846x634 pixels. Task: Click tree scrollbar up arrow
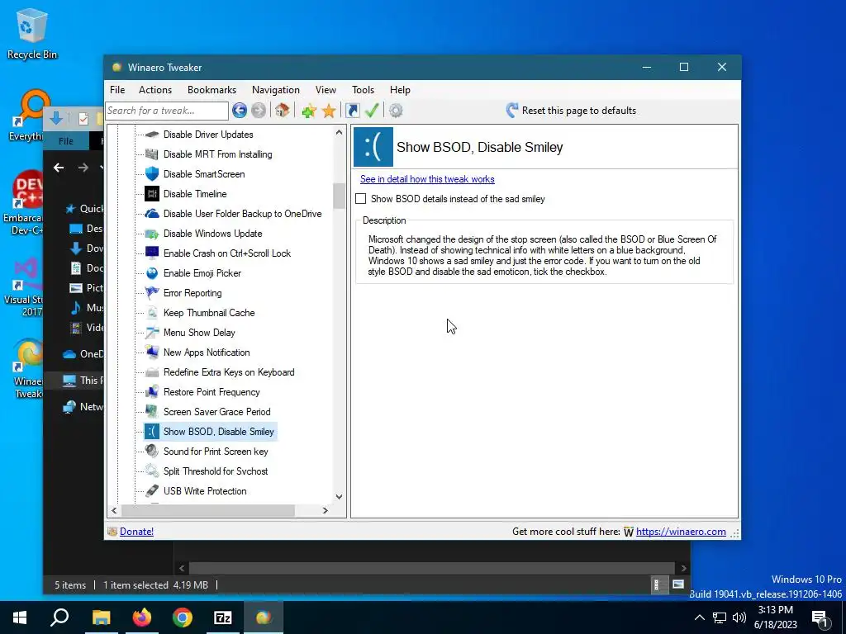(339, 132)
